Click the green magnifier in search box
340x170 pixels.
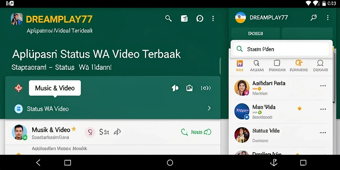coord(240,49)
